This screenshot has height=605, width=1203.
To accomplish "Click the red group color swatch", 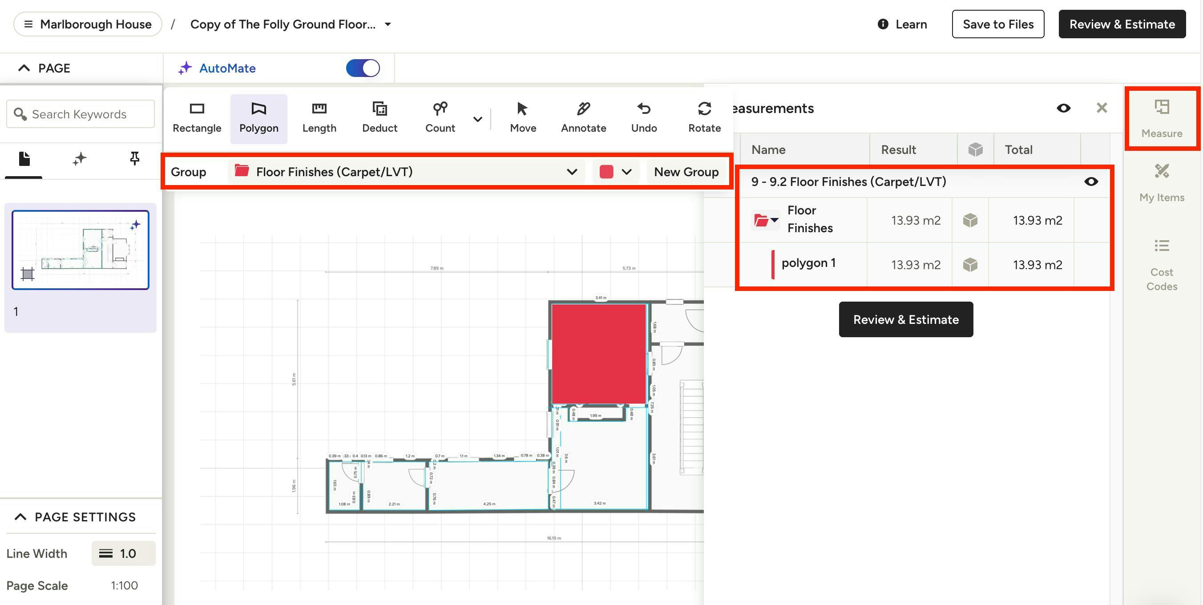I will point(606,172).
